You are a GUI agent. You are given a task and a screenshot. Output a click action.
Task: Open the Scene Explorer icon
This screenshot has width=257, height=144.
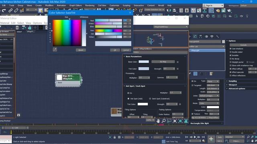tap(181, 11)
